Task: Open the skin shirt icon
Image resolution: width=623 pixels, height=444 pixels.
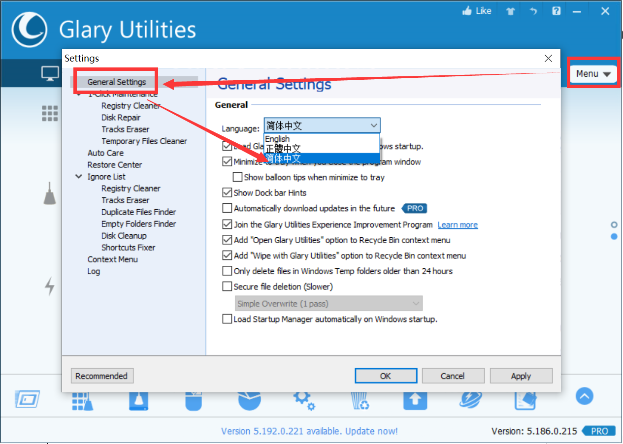Action: 510,11
